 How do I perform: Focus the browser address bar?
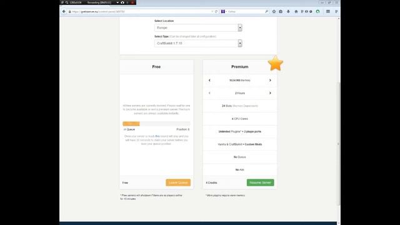142,11
